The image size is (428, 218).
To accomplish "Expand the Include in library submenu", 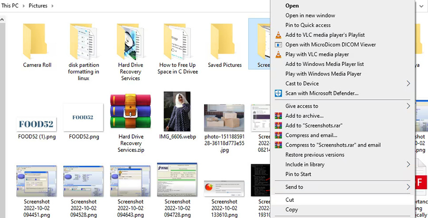I will tap(408, 164).
